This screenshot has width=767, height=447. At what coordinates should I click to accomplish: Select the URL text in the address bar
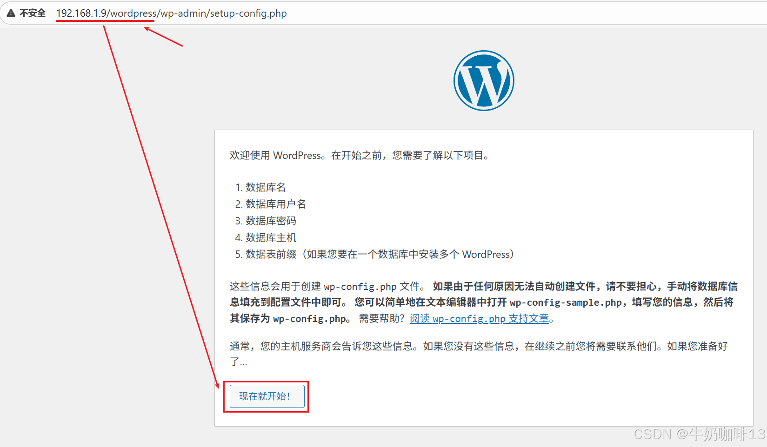point(171,13)
